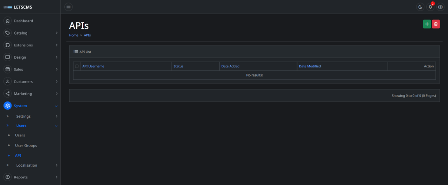Open the Dashboard menu item
The height and width of the screenshot is (185, 448).
[x=24, y=21]
